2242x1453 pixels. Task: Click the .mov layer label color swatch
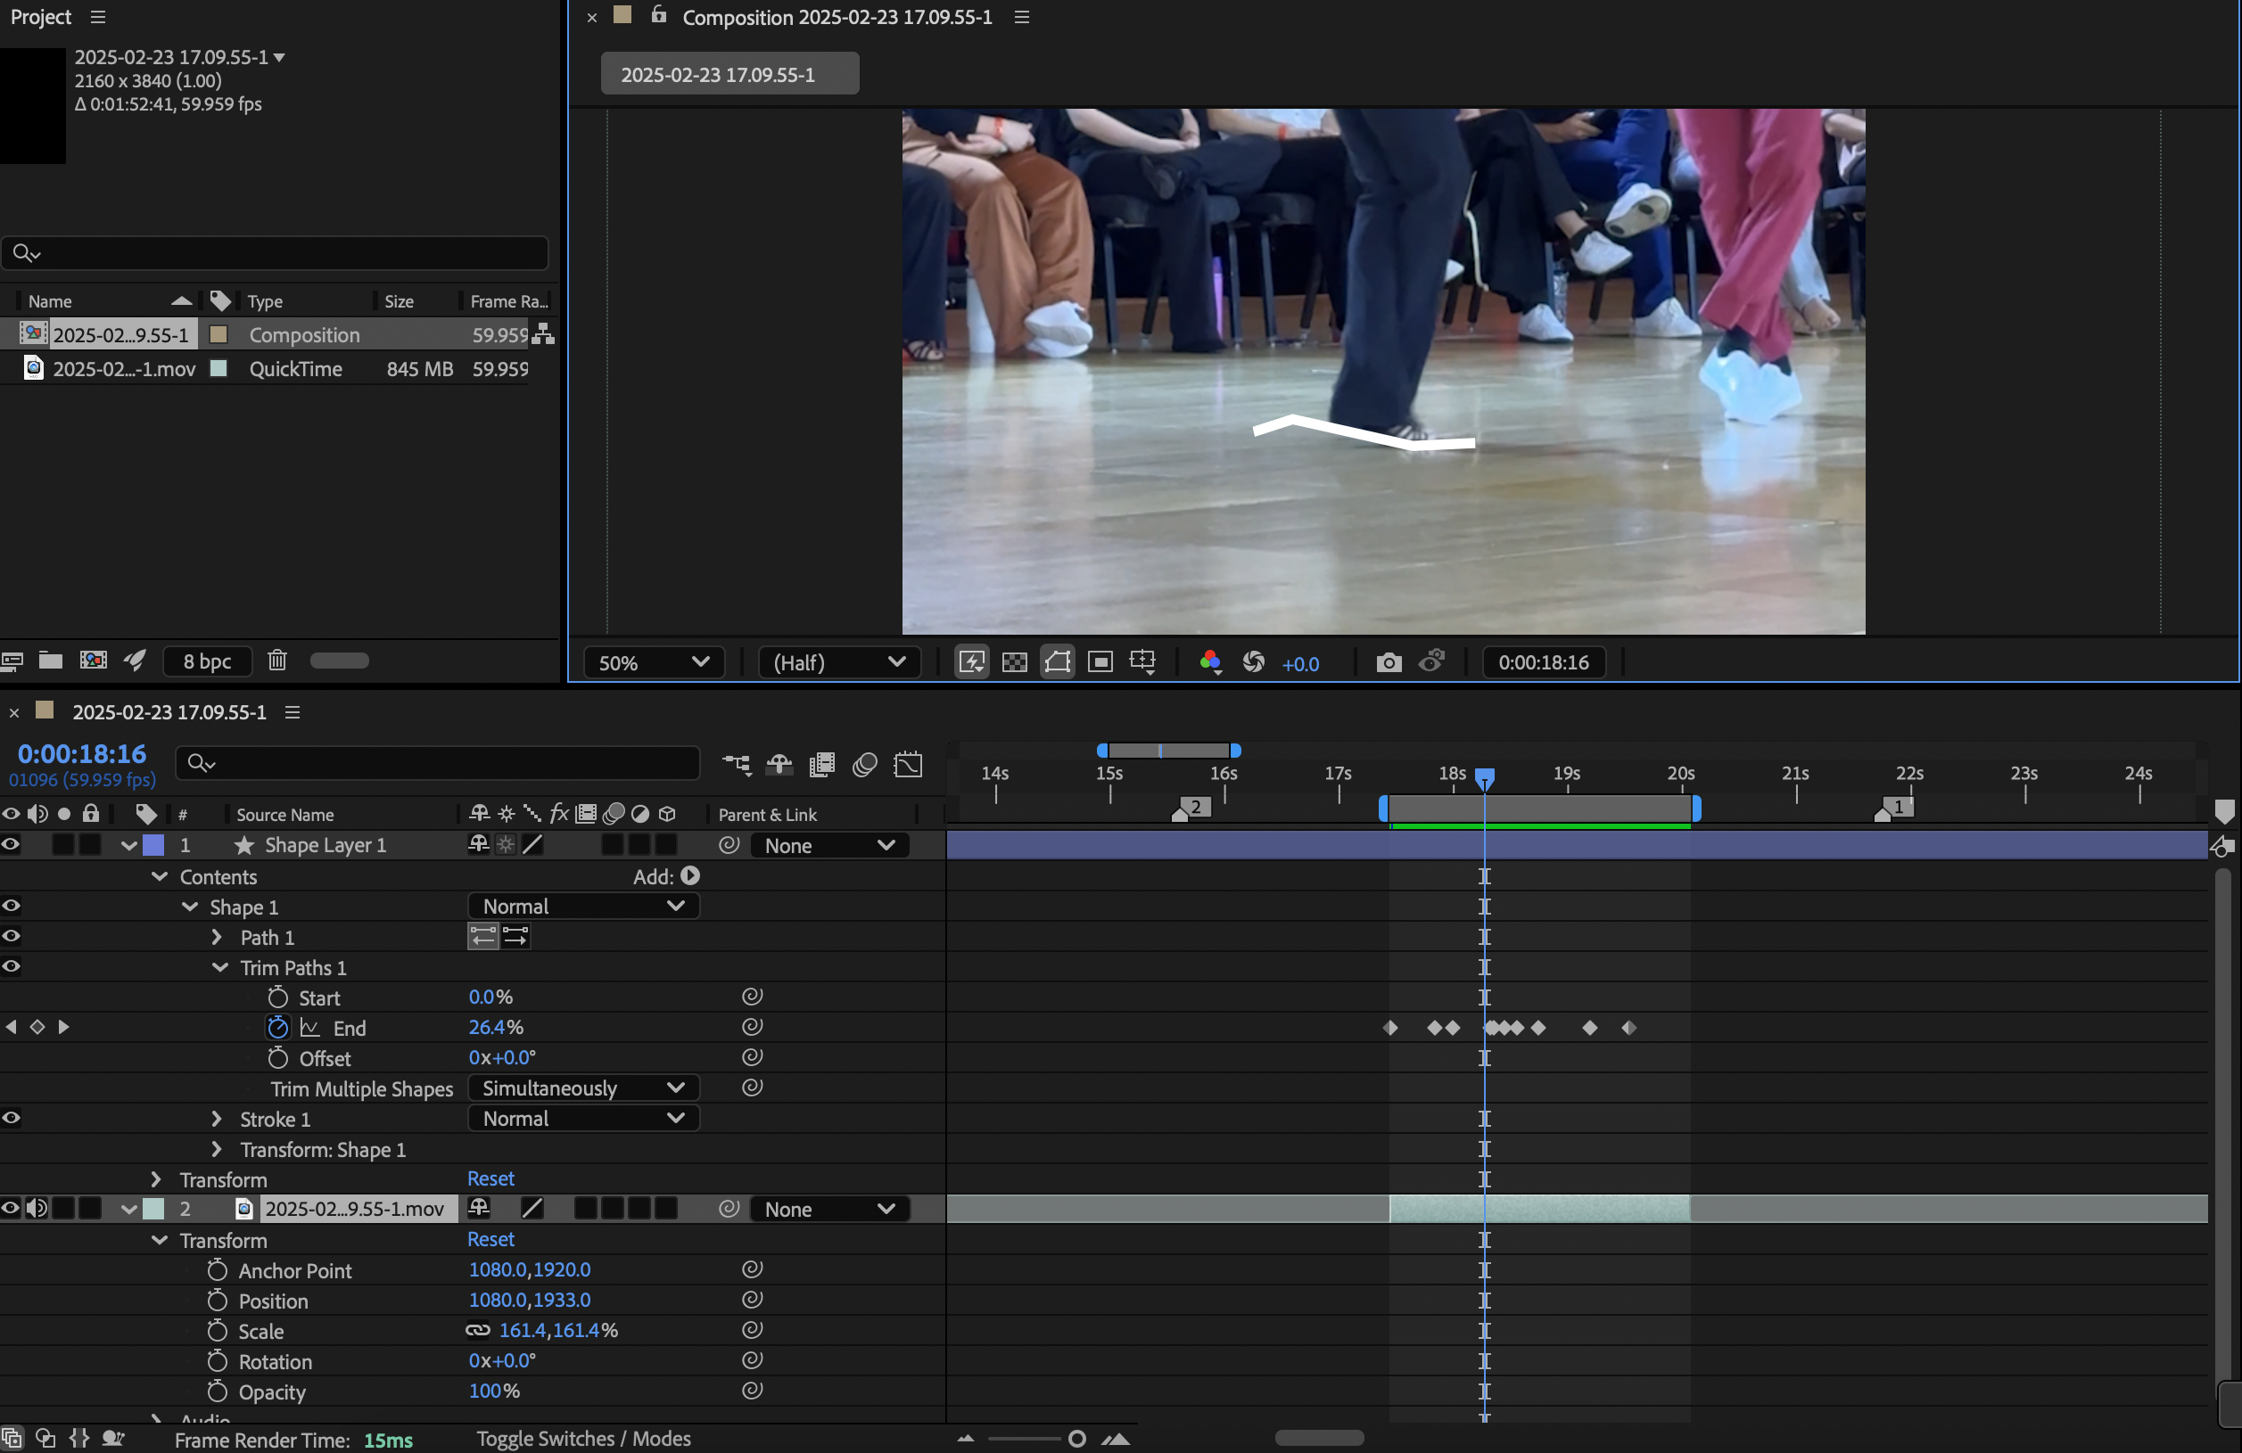152,1208
